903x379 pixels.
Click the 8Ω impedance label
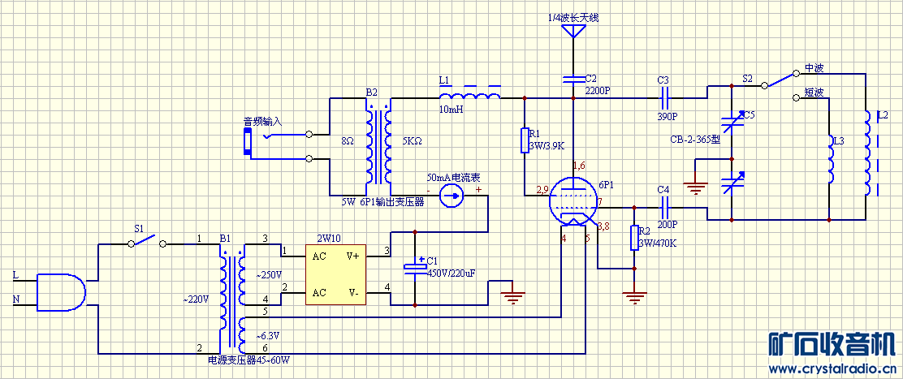pos(348,141)
